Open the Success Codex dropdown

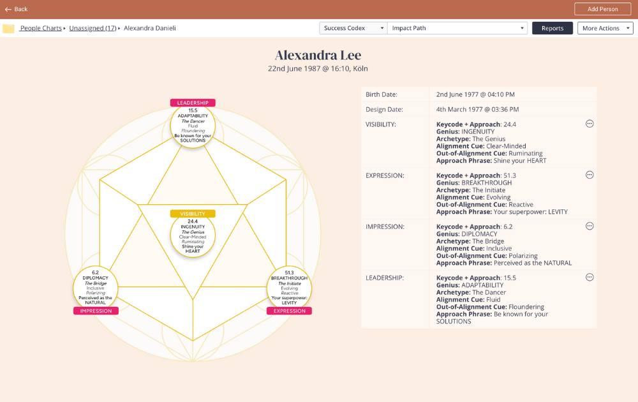(353, 28)
